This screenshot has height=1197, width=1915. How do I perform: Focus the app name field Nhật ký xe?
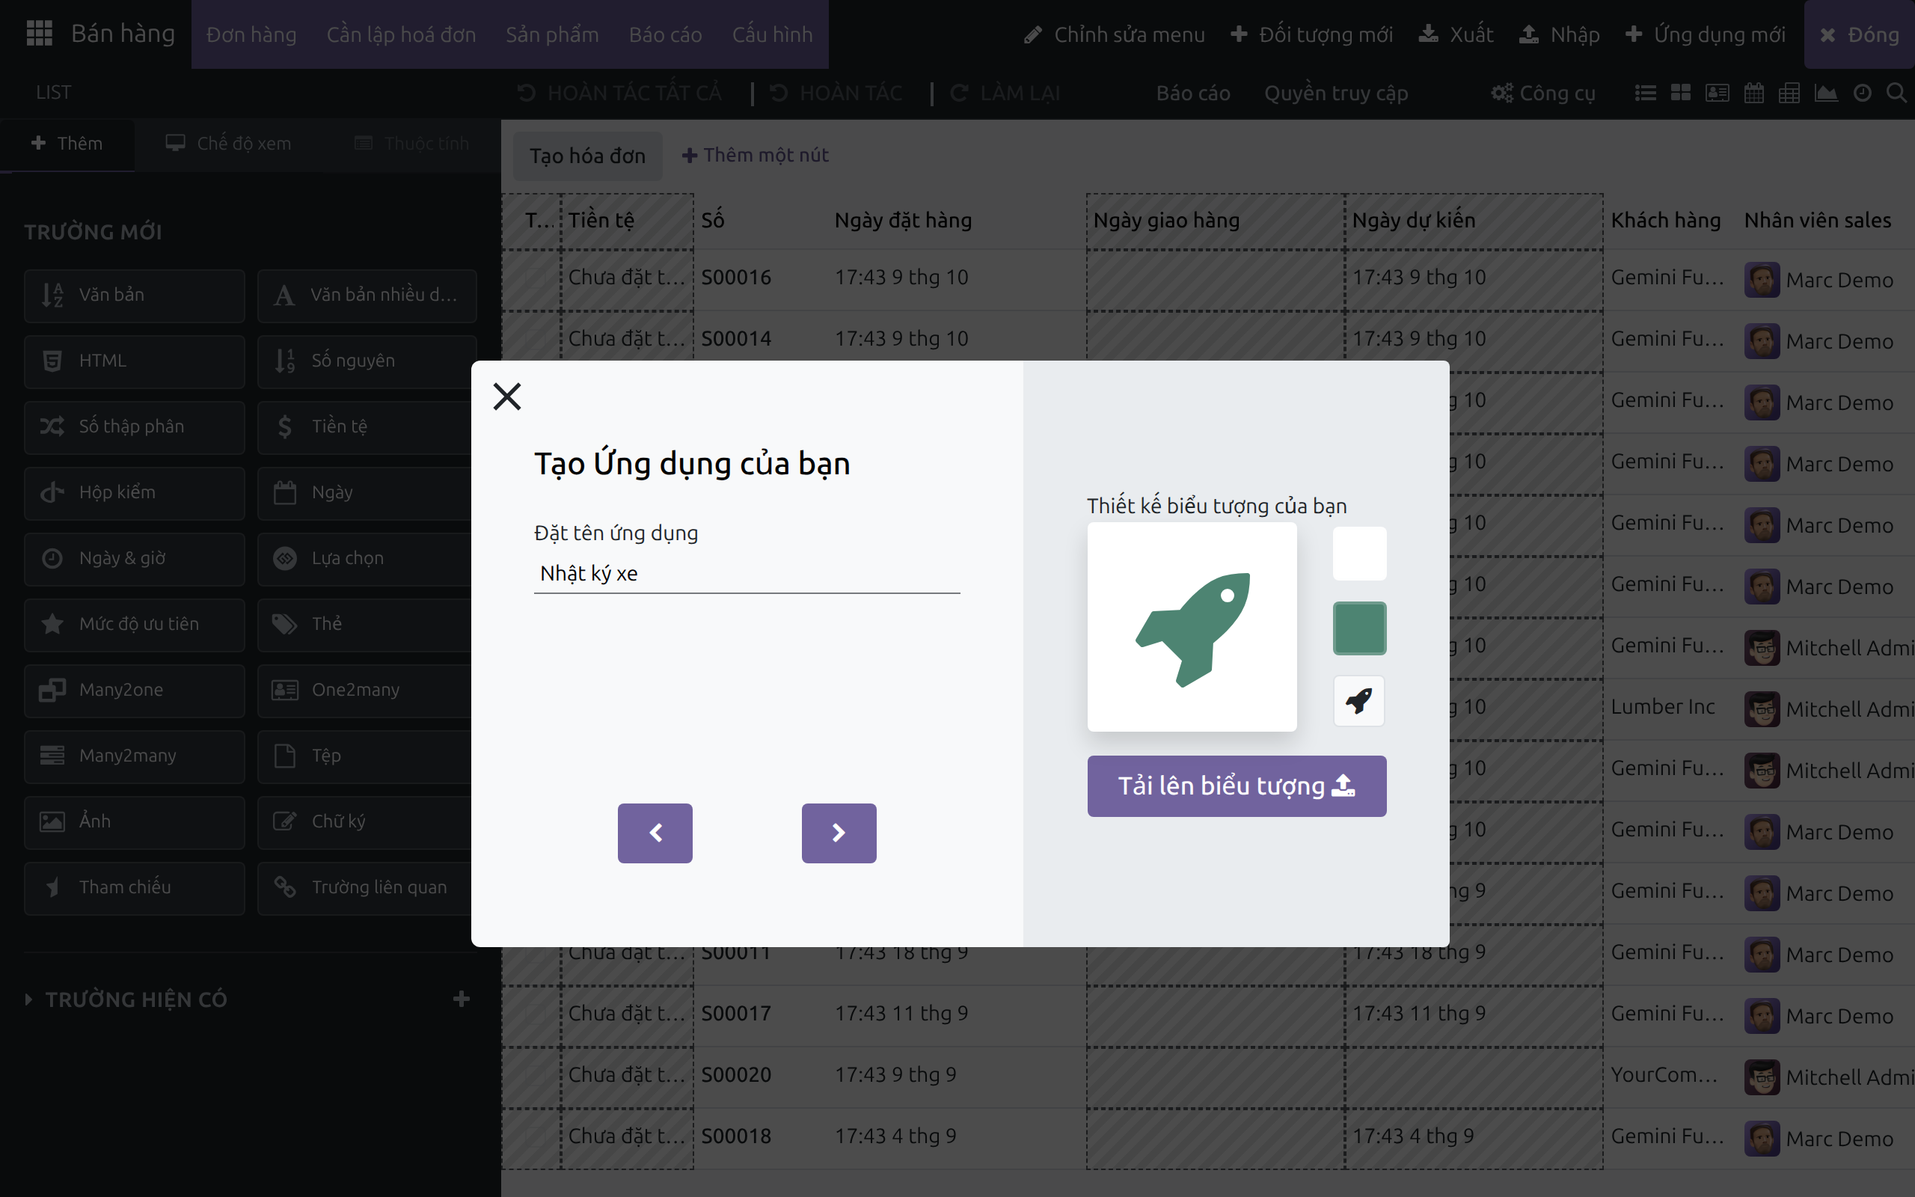pos(747,573)
